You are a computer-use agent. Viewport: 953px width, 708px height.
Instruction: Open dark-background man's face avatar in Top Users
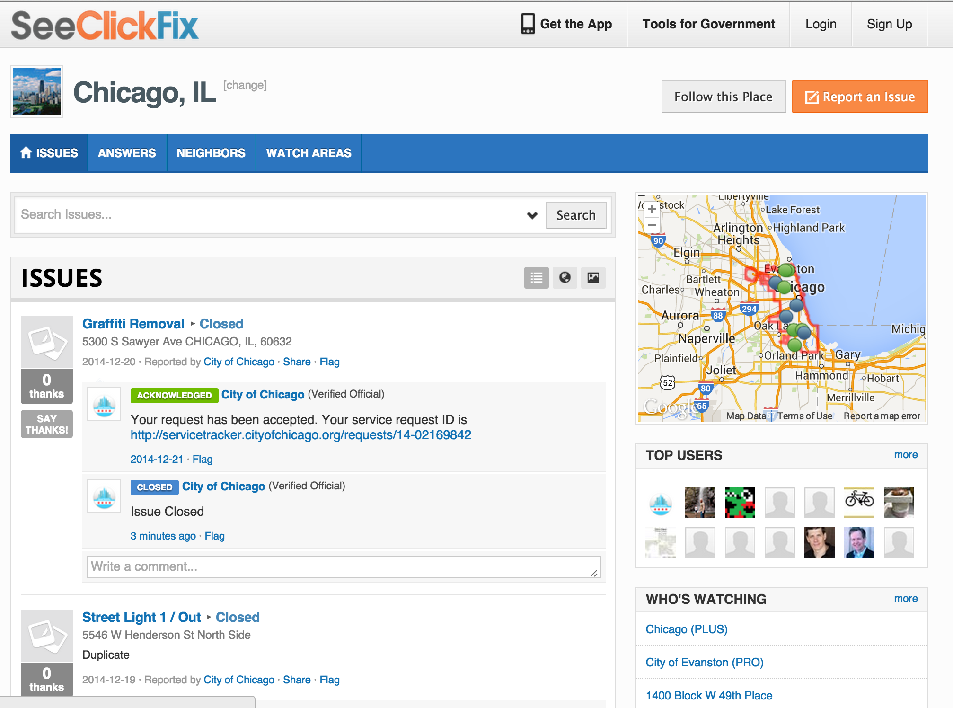click(x=820, y=542)
